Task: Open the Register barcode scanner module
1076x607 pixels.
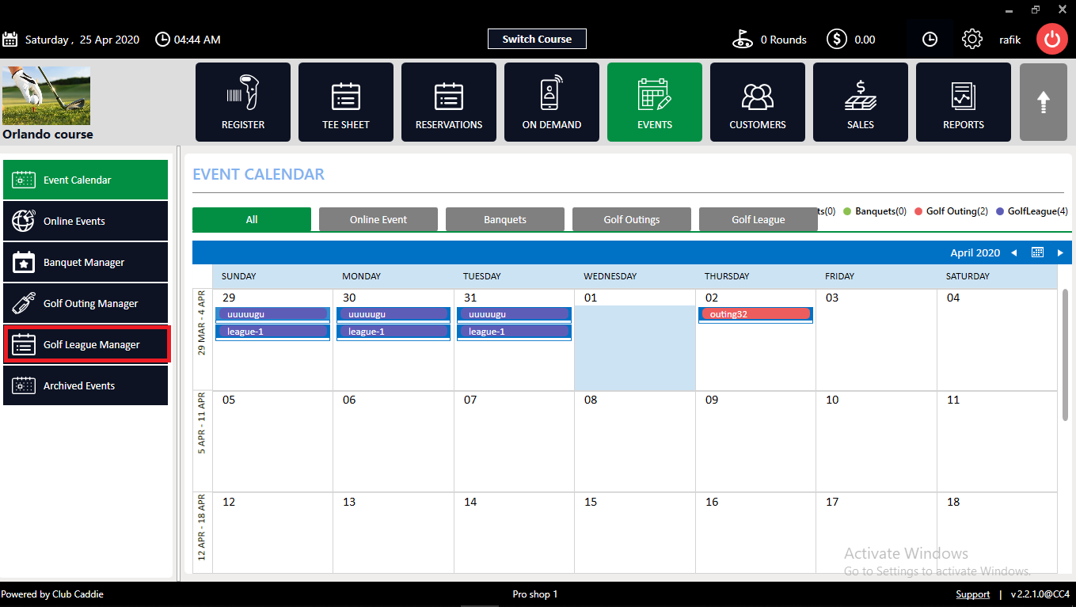Action: point(243,102)
